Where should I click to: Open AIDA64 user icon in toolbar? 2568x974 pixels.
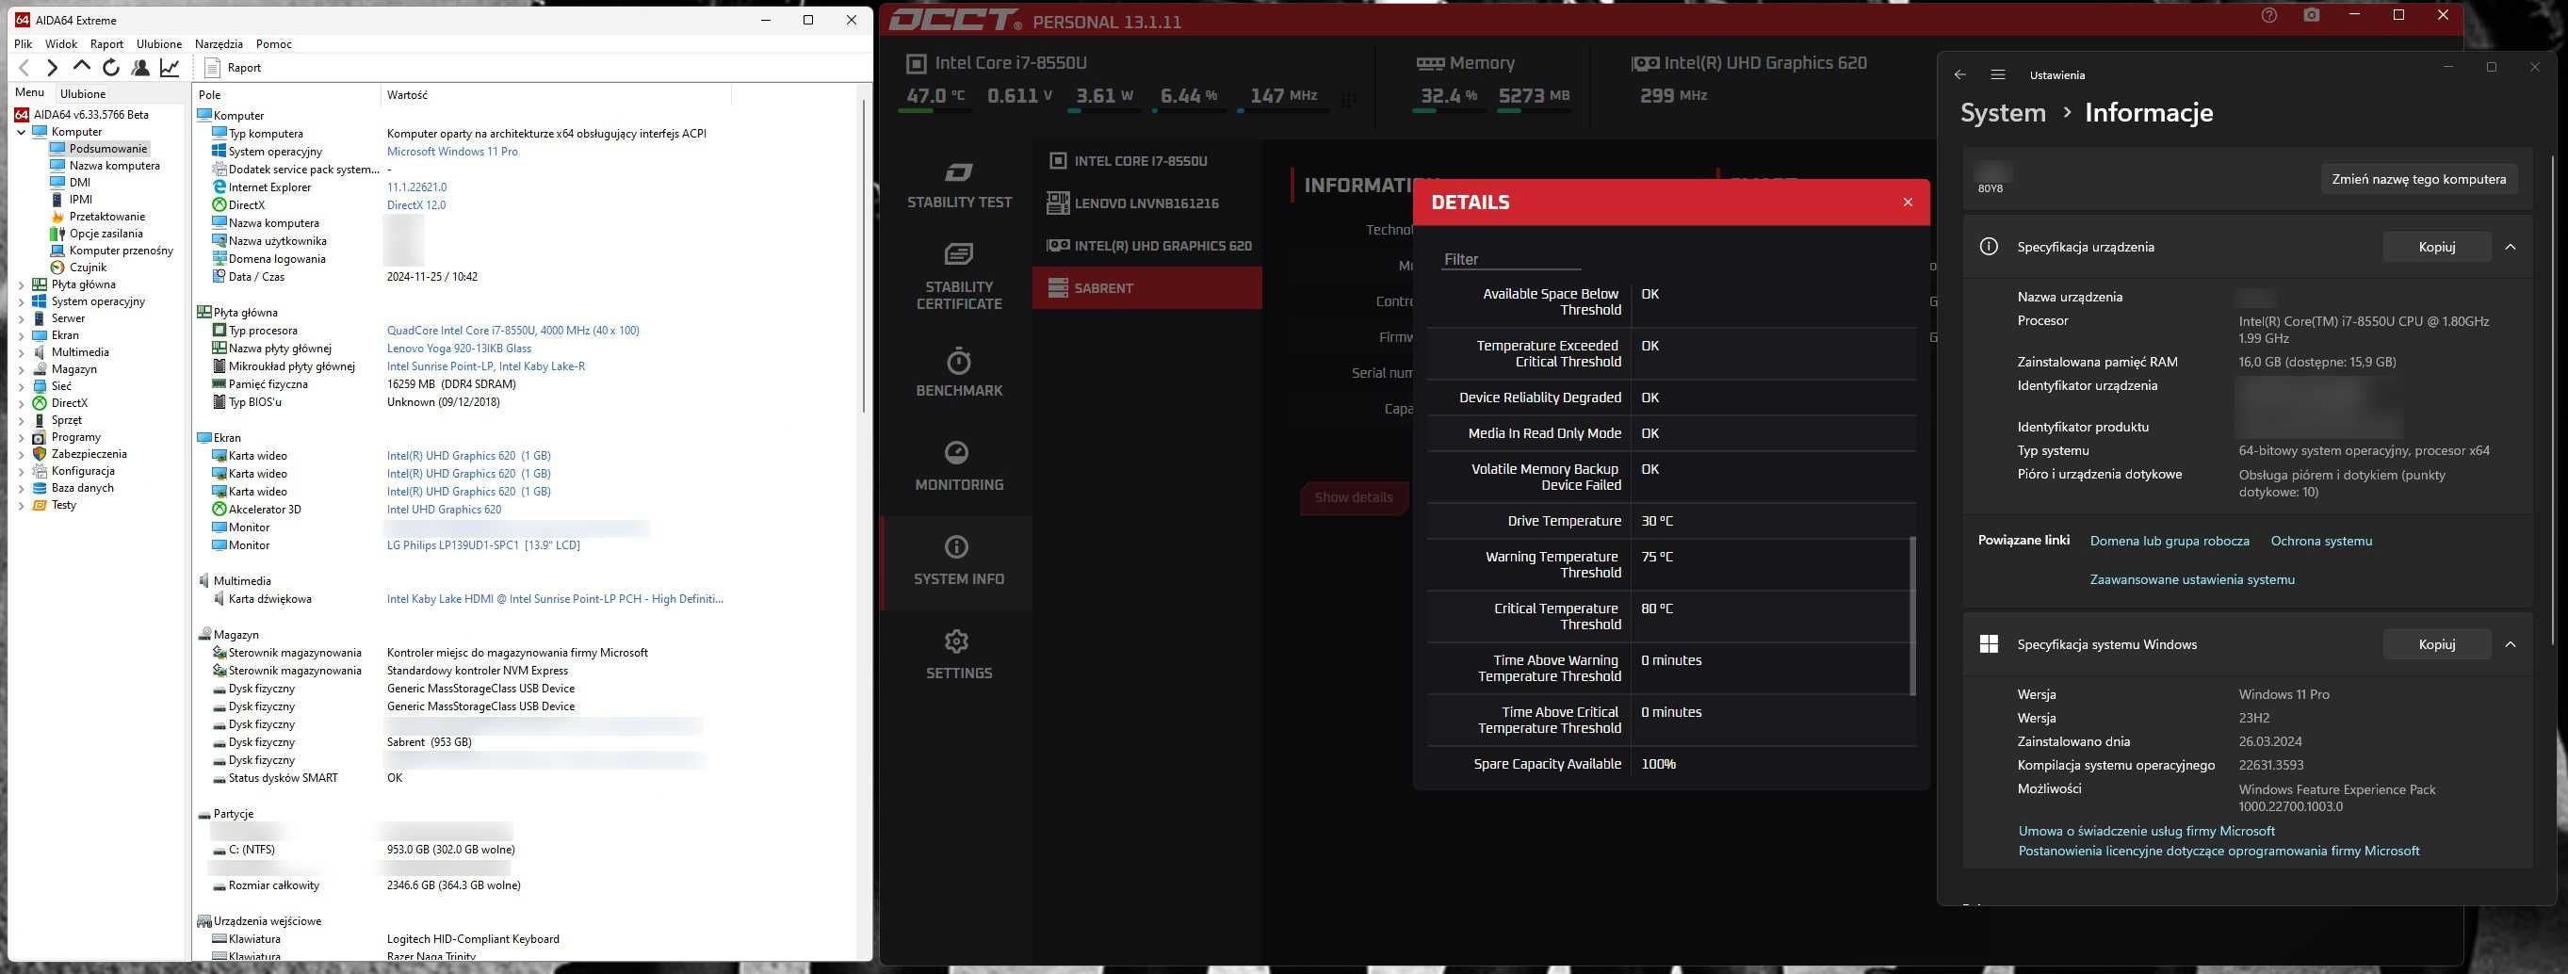tap(140, 68)
